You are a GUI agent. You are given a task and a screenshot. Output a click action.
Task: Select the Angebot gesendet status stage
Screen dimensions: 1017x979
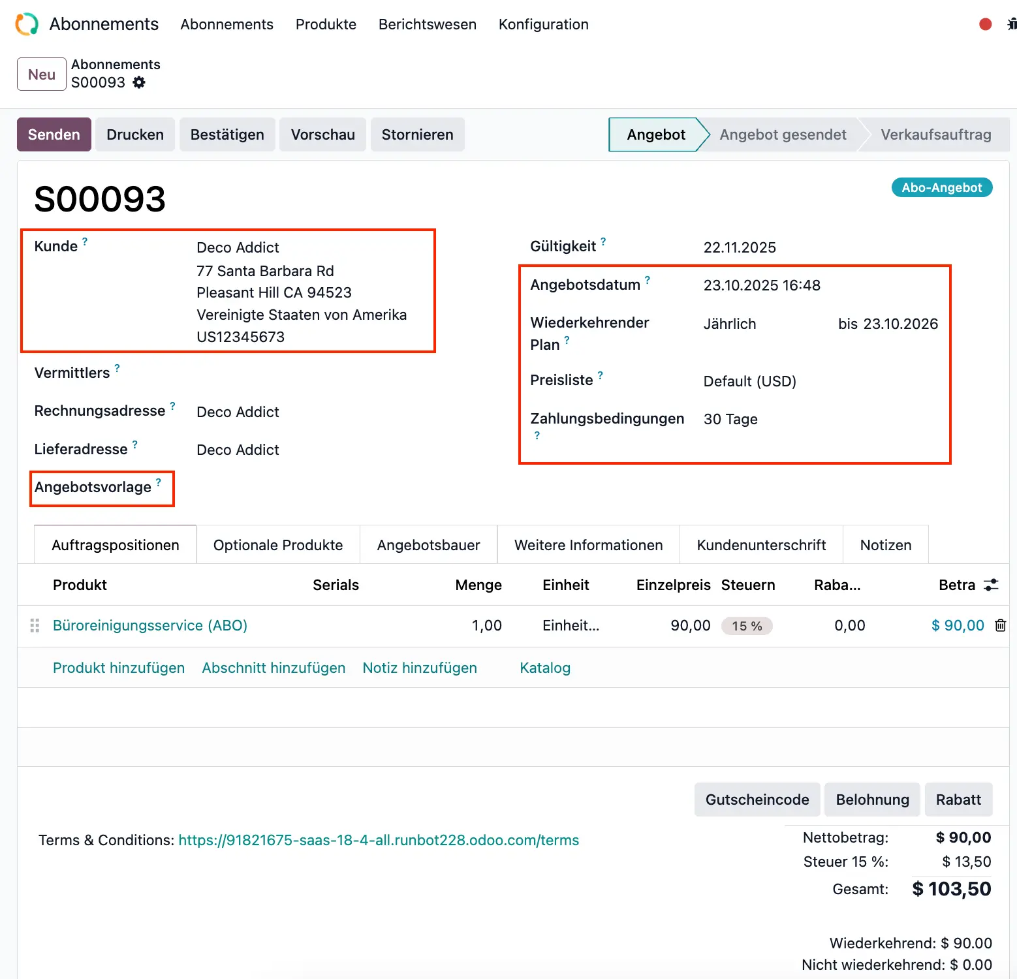click(x=782, y=134)
